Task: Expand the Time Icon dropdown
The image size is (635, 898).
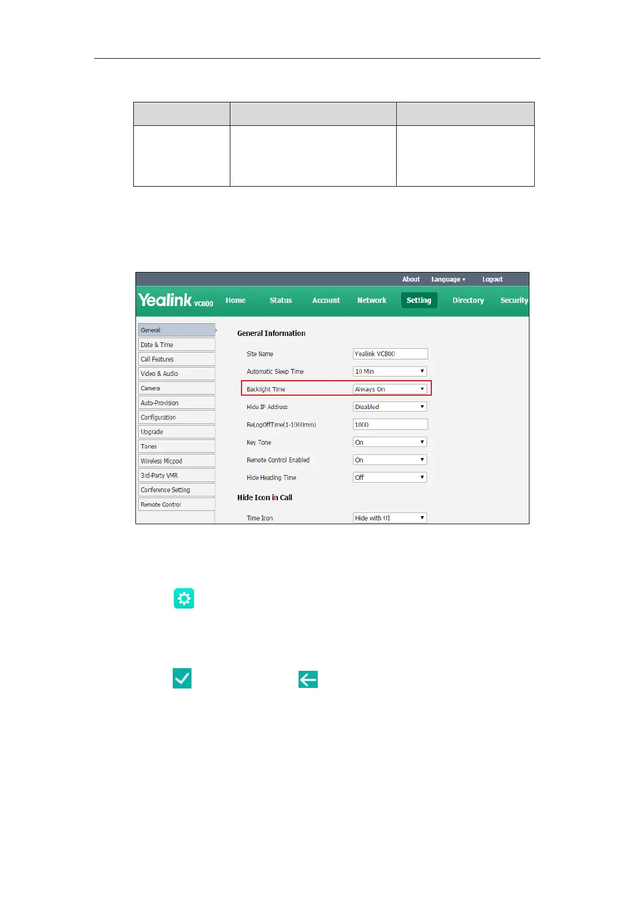Action: 390,518
